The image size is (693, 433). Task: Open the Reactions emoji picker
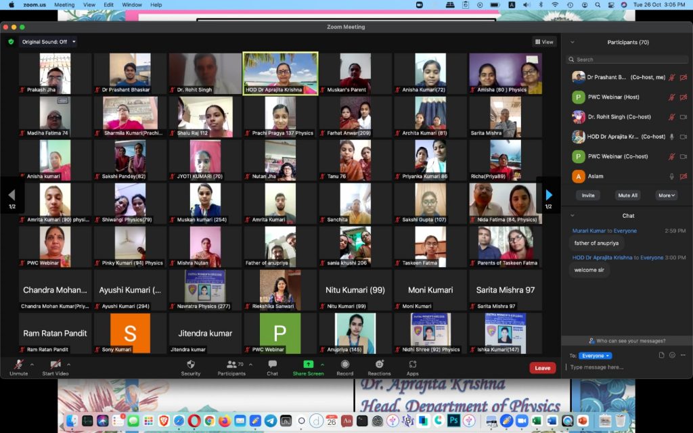pyautogui.click(x=379, y=364)
